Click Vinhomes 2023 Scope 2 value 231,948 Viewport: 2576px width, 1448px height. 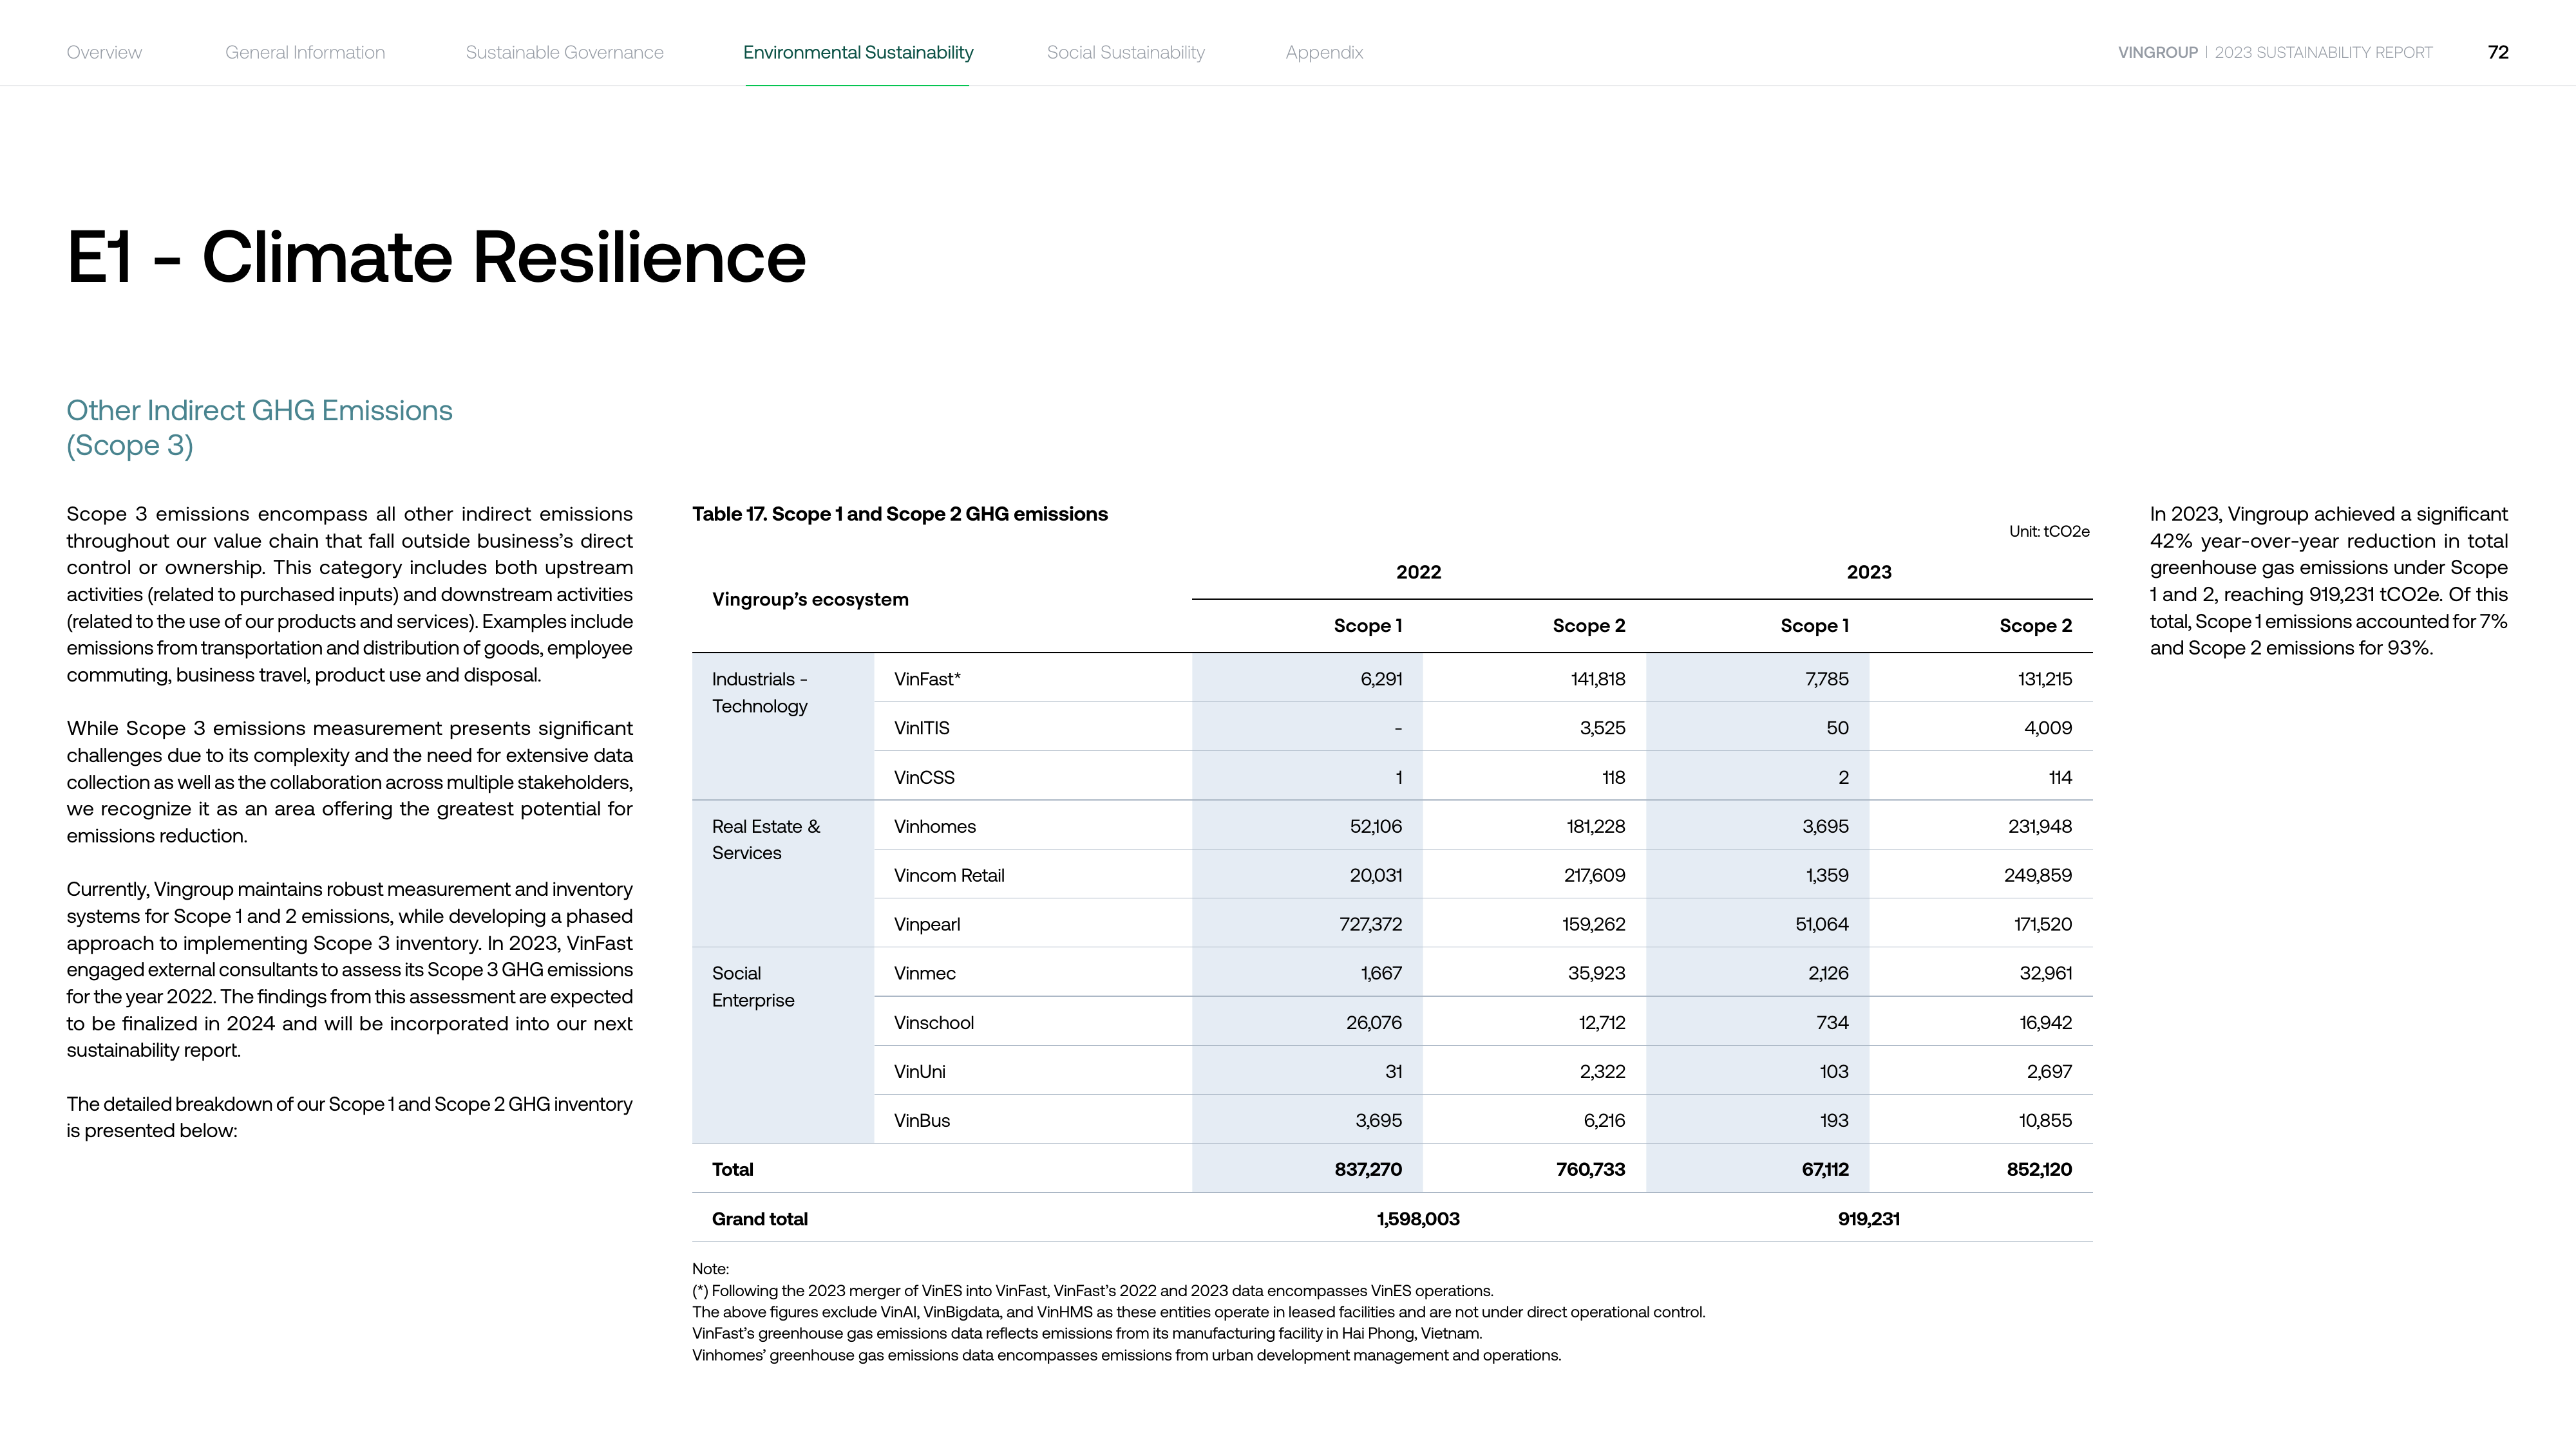2040,826
